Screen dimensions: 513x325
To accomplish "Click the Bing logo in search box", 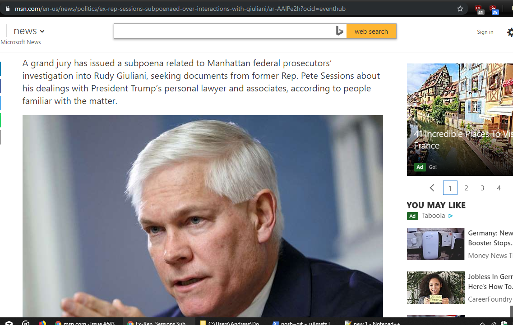I will point(339,31).
